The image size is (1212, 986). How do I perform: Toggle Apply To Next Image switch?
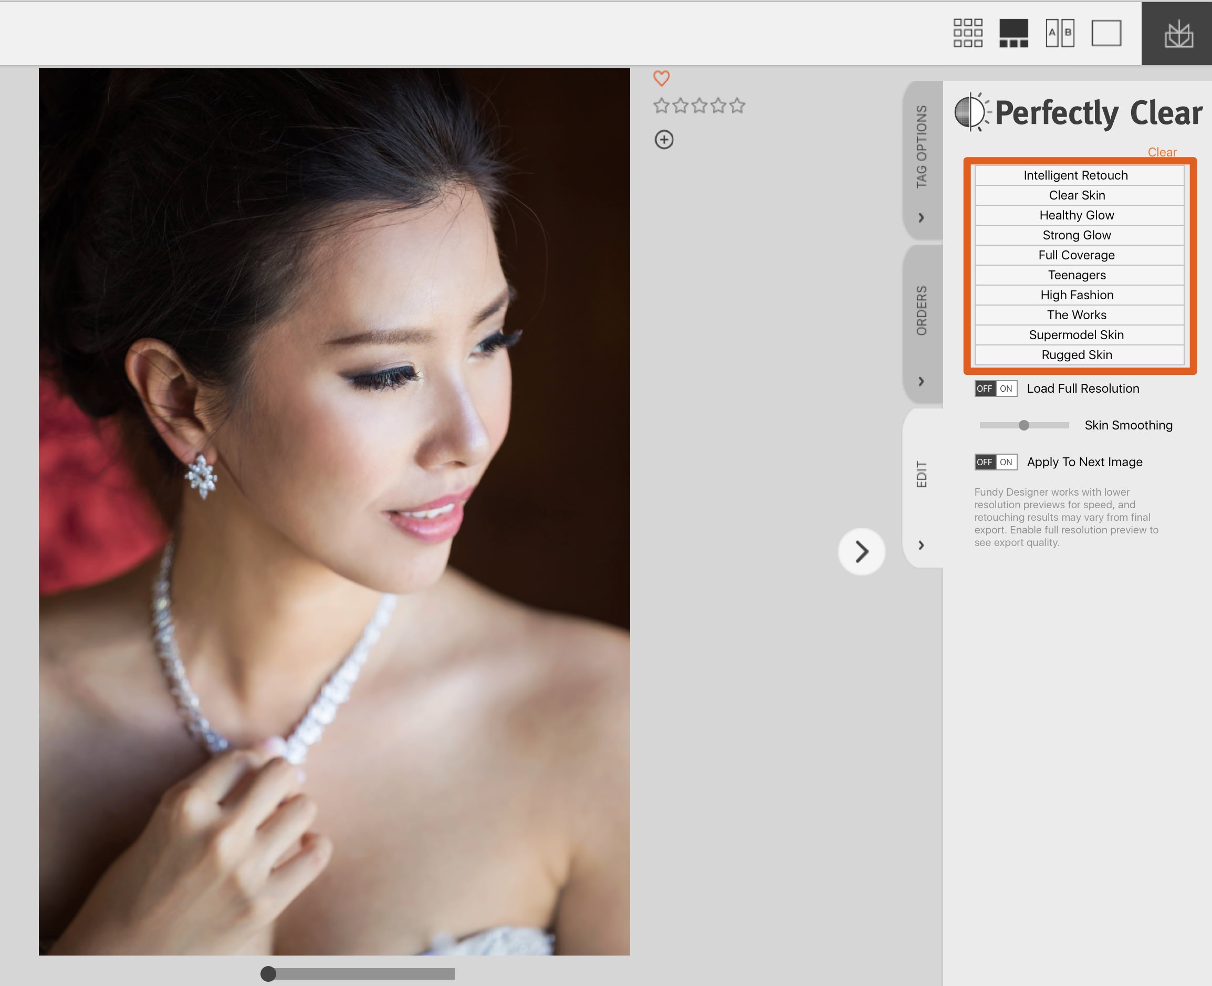(996, 462)
